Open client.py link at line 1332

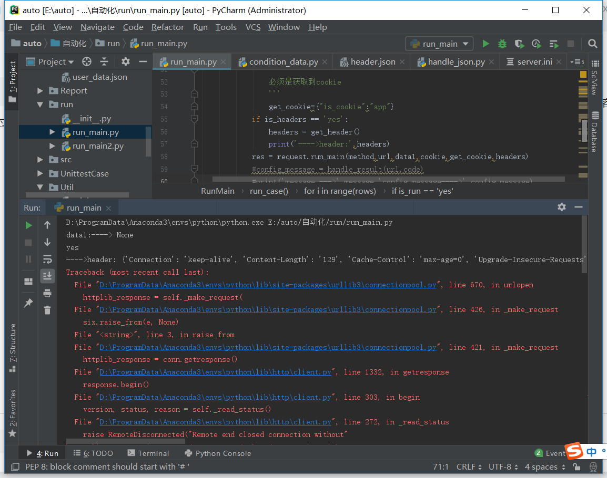coord(215,372)
